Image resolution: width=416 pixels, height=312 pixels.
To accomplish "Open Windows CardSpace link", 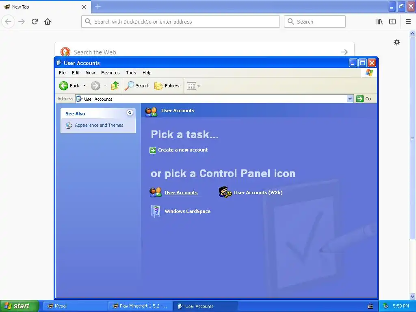I will coord(188,211).
